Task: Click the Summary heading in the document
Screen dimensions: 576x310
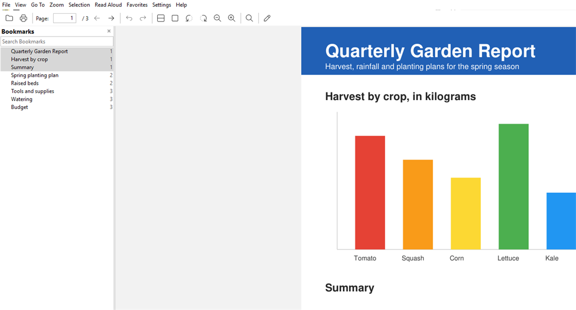Action: pos(349,288)
